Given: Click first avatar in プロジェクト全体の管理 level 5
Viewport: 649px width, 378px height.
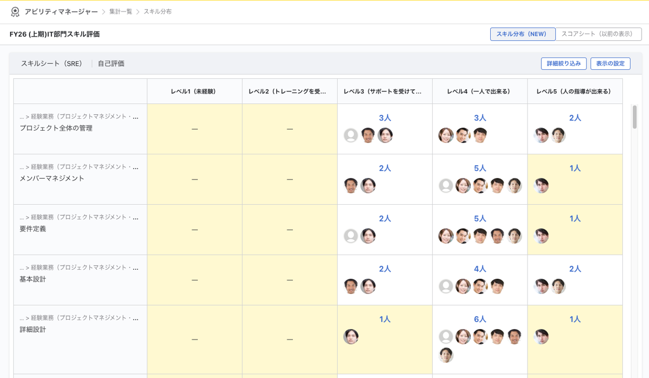Looking at the screenshot, I should click(x=541, y=135).
